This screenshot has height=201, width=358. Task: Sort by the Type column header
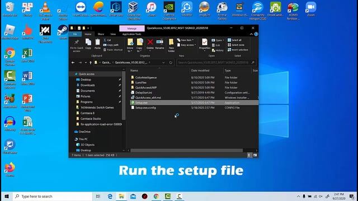tap(228, 70)
